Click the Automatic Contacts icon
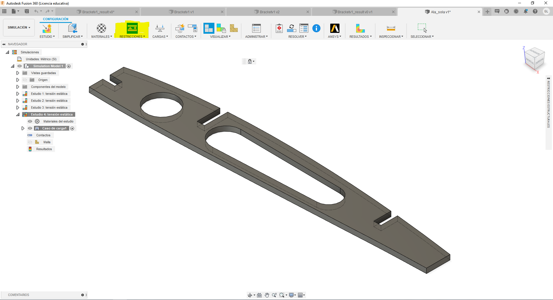The height and width of the screenshot is (300, 553). pyautogui.click(x=180, y=28)
